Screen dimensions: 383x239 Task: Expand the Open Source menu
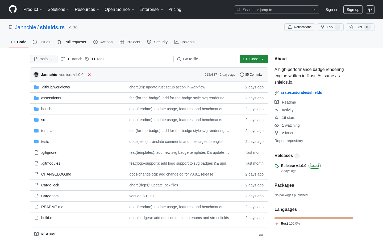(x=120, y=10)
